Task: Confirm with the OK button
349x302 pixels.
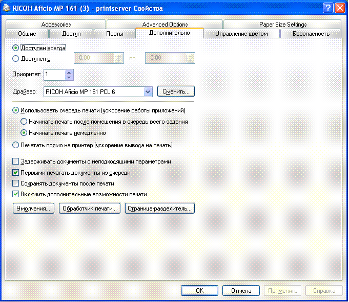Action: tap(199, 290)
